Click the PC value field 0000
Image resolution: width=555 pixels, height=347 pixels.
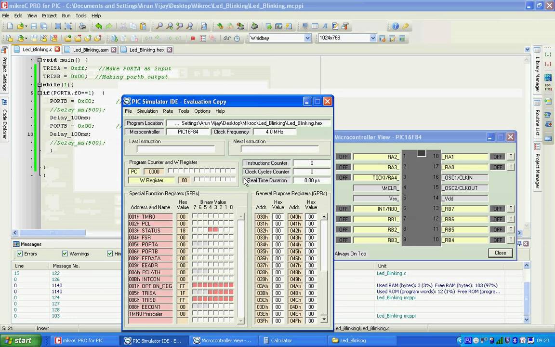click(x=154, y=172)
